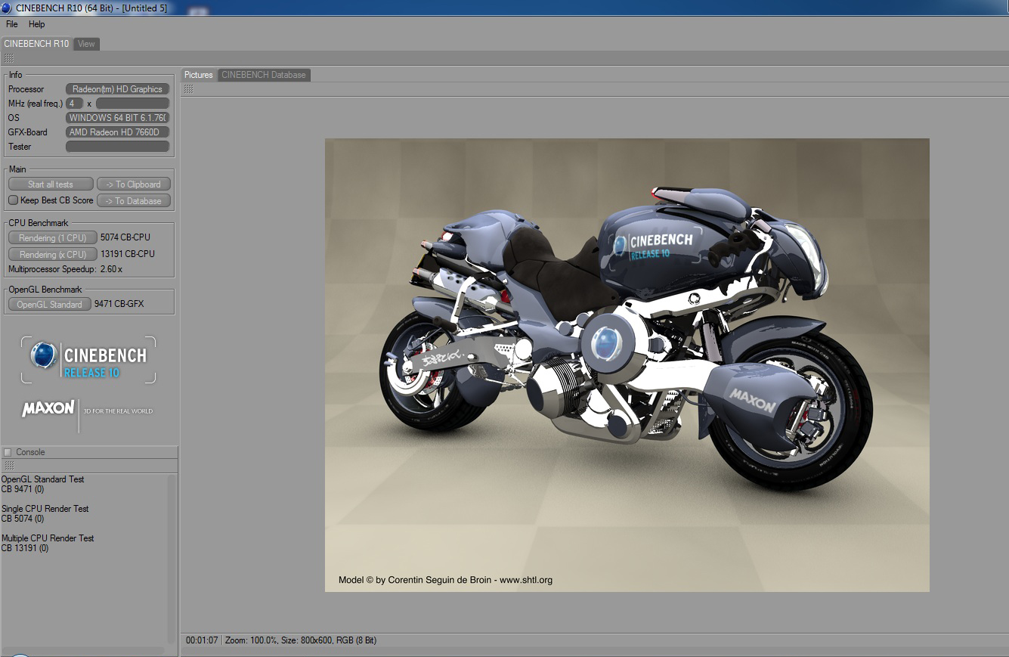Start the OpenGL Standard benchmark
This screenshot has width=1009, height=657.
50,305
